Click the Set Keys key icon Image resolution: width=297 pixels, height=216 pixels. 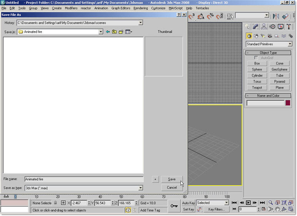(175, 206)
